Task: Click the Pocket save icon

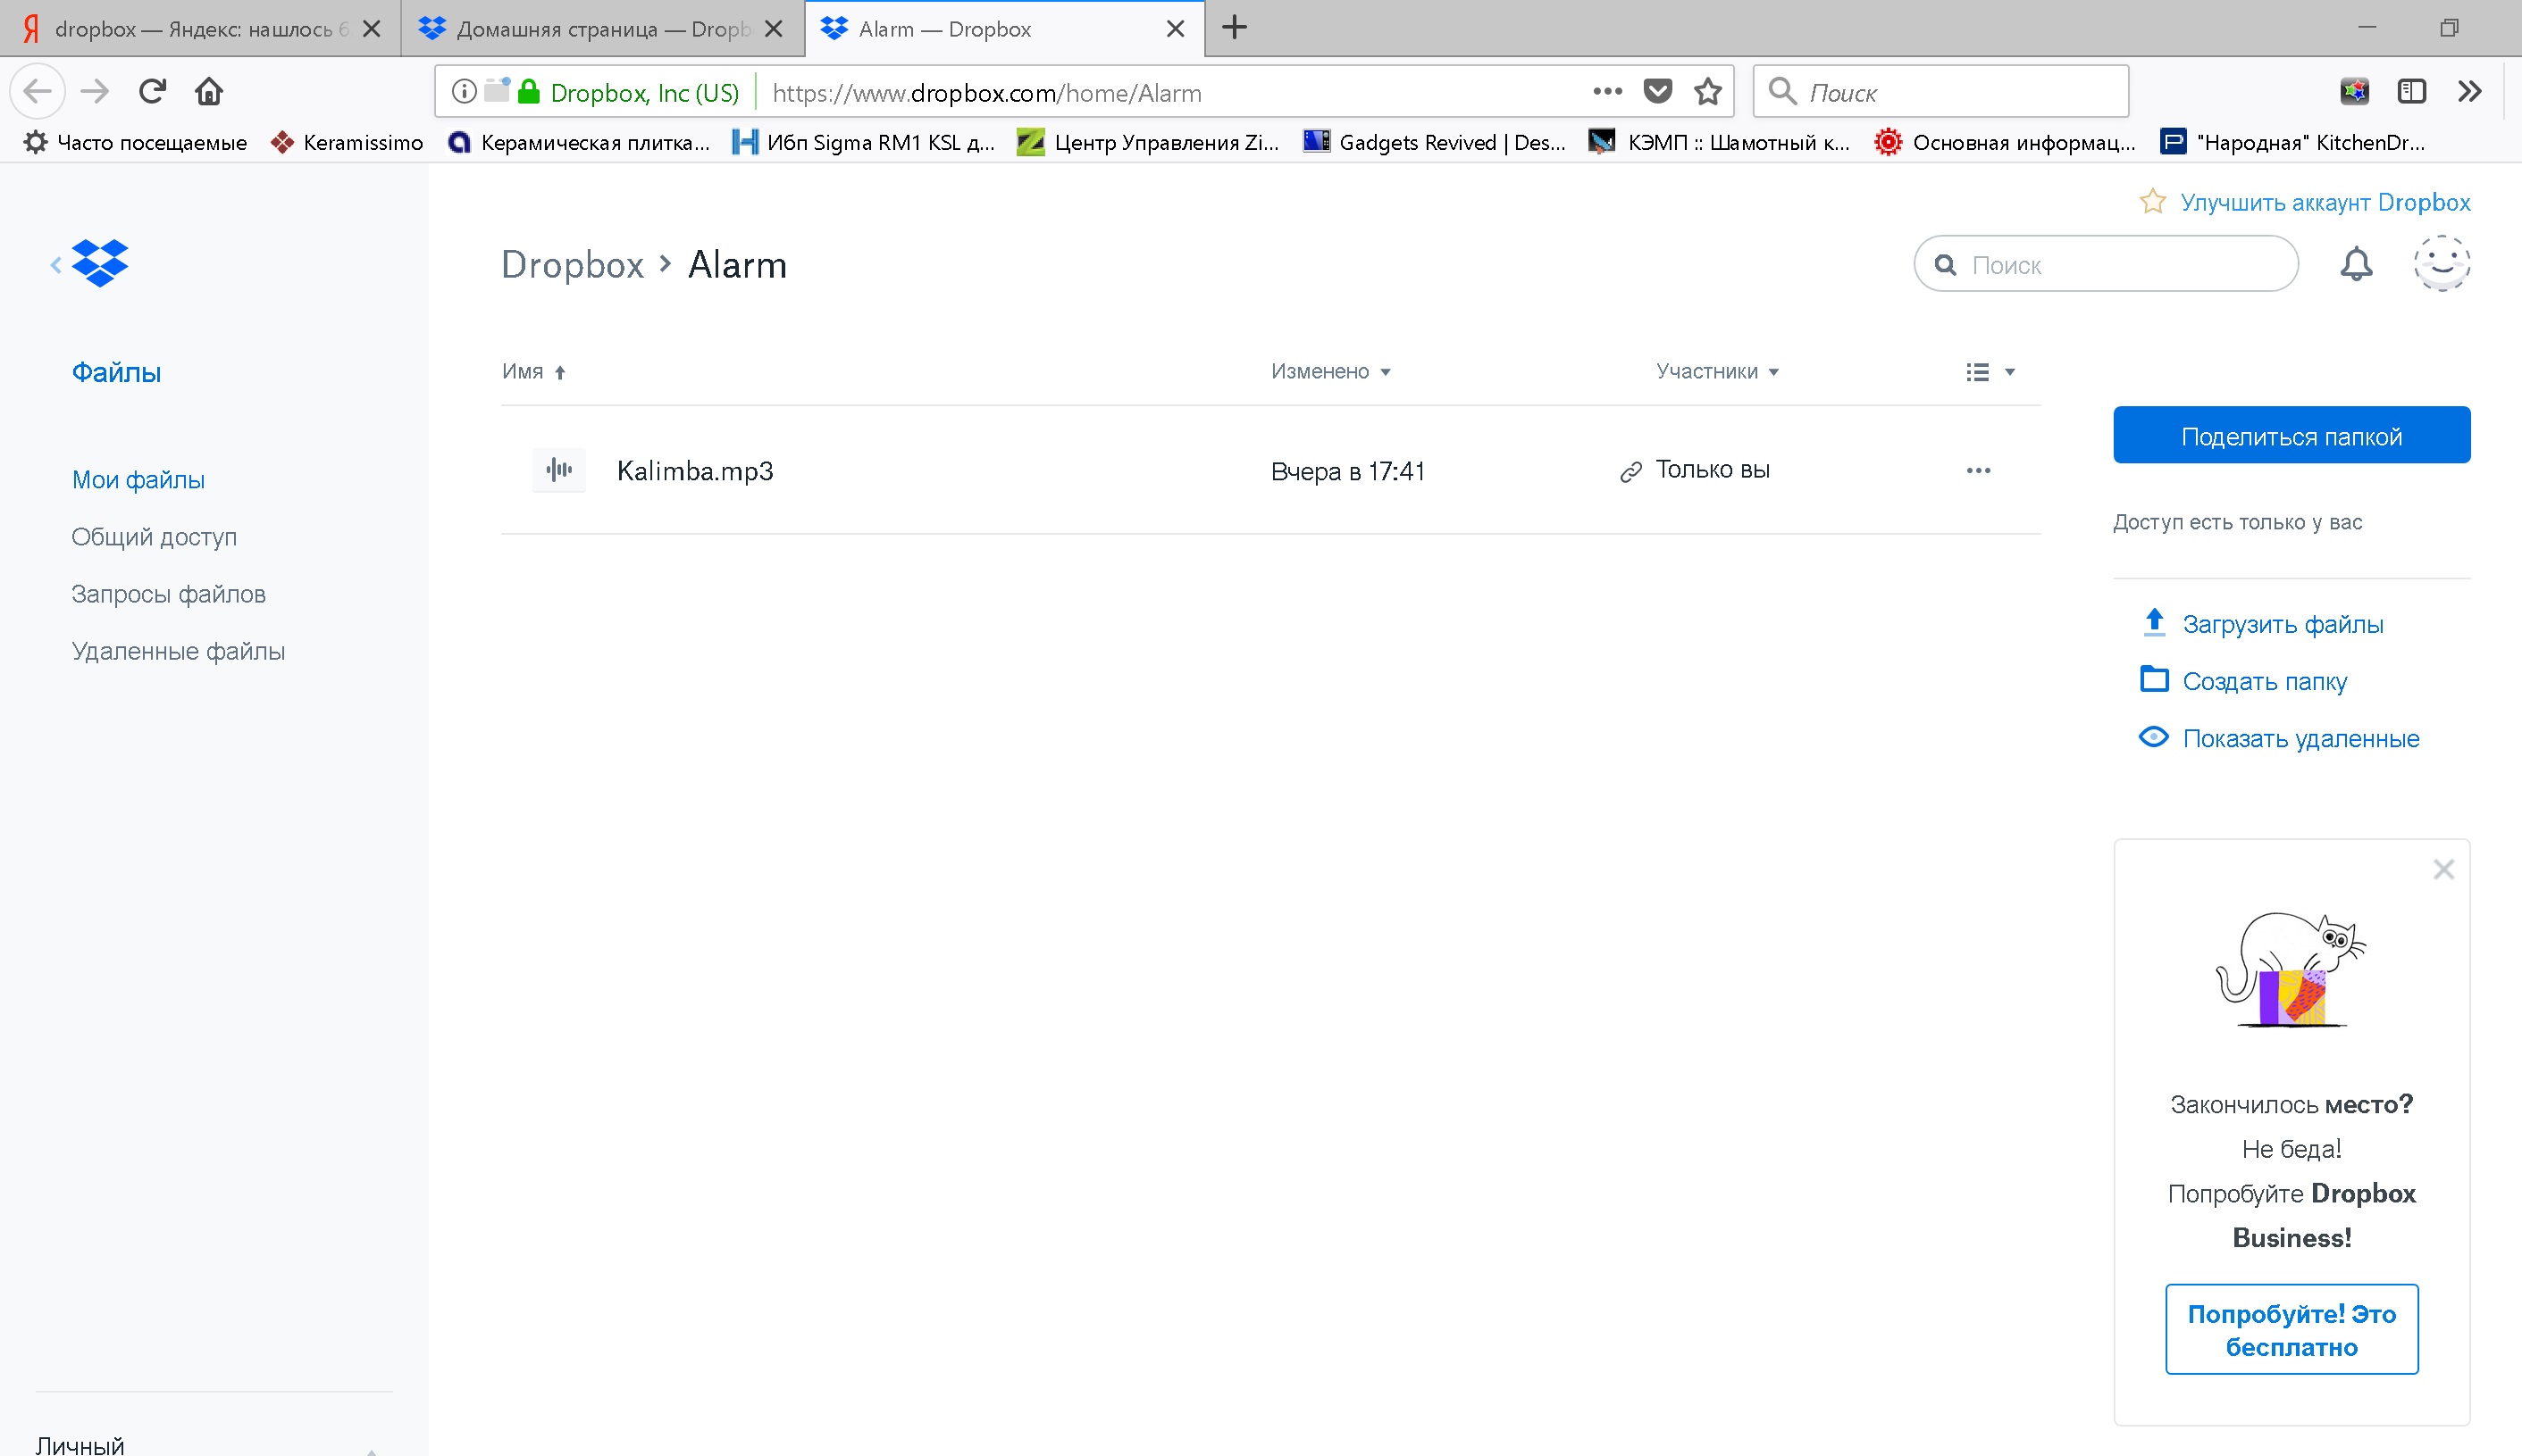Action: coord(1657,92)
